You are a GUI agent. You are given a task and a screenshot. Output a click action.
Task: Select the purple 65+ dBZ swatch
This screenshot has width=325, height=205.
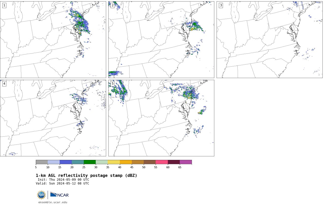[186, 162]
